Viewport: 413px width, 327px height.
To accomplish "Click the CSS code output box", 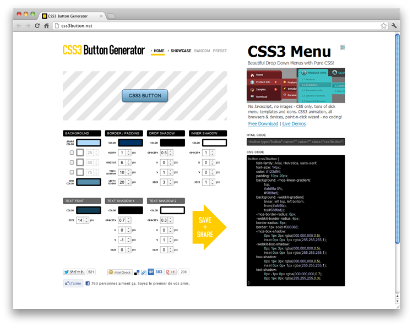I will point(296,221).
